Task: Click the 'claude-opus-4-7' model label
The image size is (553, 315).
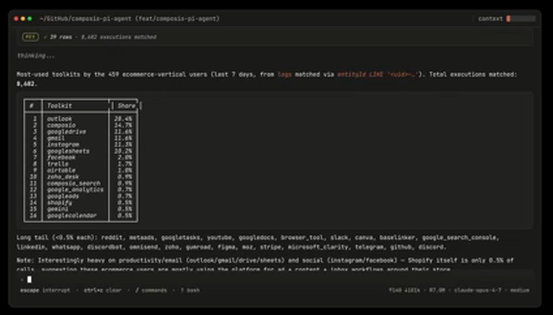Action: click(477, 290)
